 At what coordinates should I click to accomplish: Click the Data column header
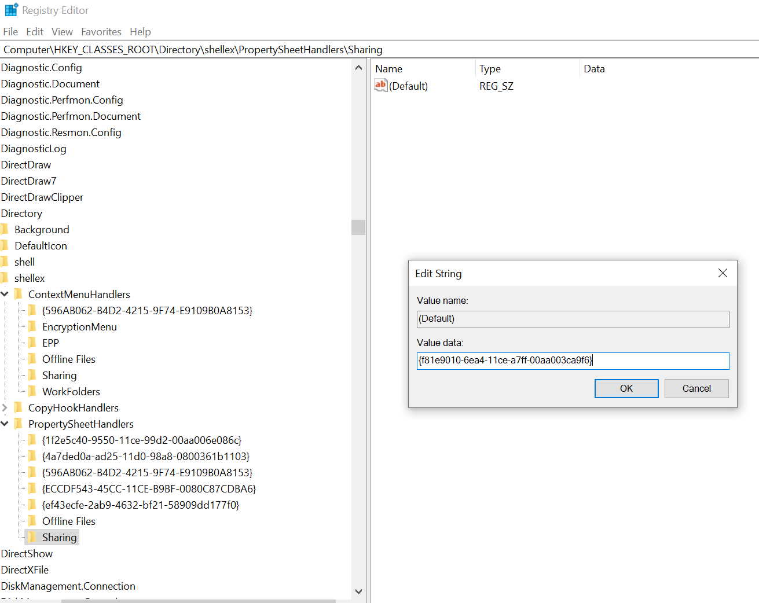point(594,69)
